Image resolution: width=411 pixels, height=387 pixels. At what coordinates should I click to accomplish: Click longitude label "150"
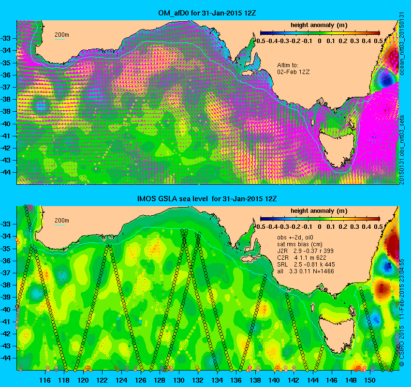click(370, 380)
